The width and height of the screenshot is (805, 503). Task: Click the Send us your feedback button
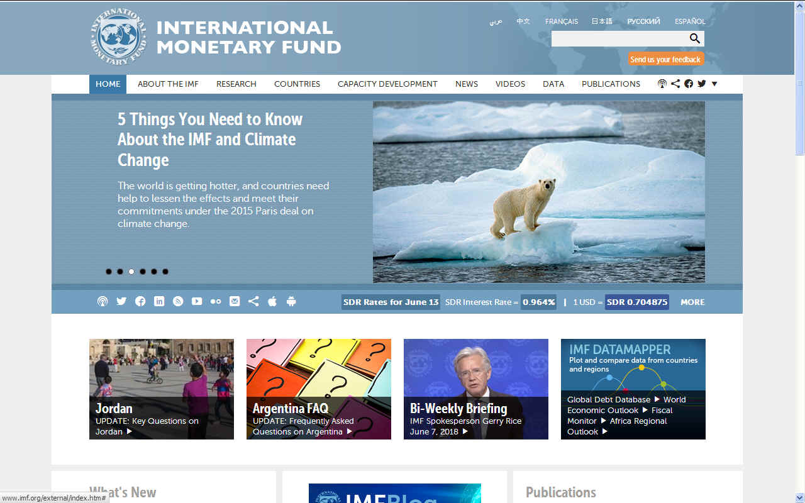click(665, 59)
